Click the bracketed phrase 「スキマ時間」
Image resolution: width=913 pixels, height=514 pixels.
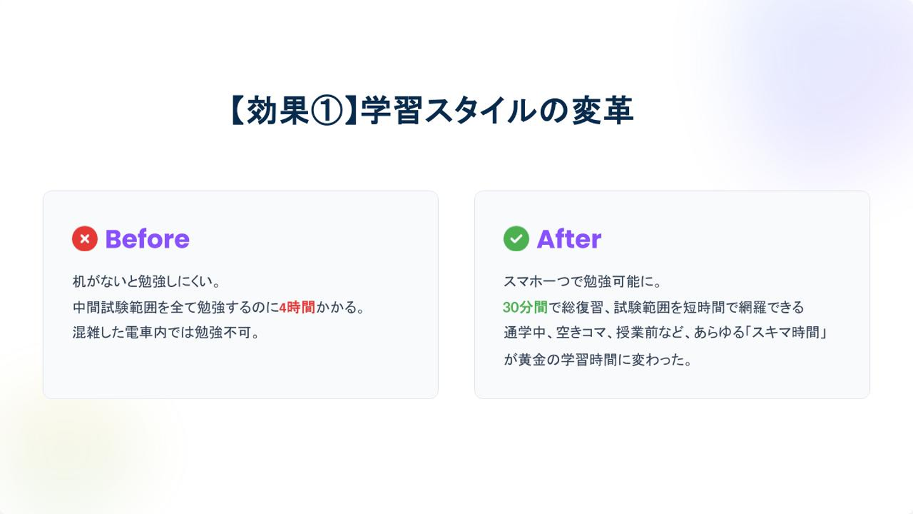(787, 333)
